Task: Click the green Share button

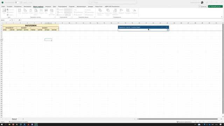Action: point(215,7)
